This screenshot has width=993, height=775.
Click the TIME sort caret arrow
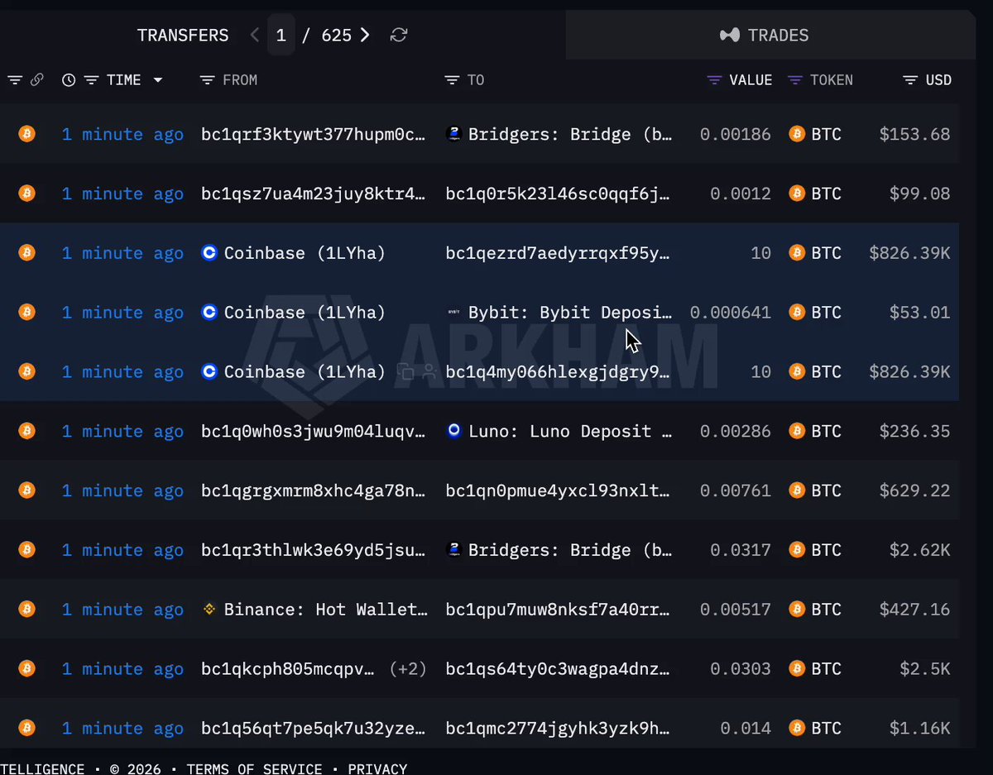pyautogui.click(x=157, y=80)
